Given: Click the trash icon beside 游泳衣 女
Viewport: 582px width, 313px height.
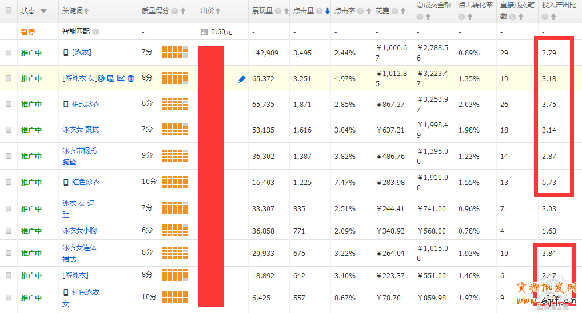Looking at the screenshot, I should pyautogui.click(x=131, y=78).
